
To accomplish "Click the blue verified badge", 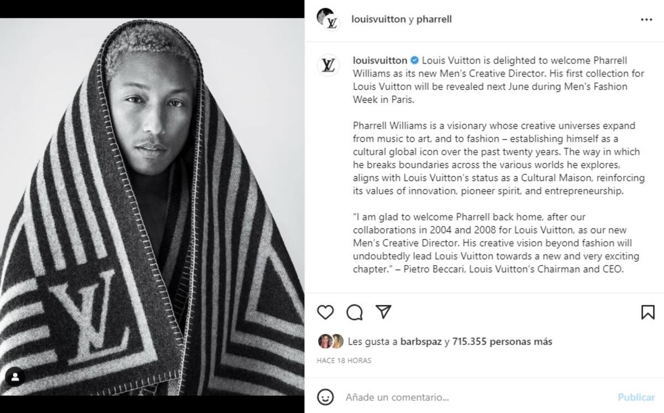I will (x=414, y=60).
